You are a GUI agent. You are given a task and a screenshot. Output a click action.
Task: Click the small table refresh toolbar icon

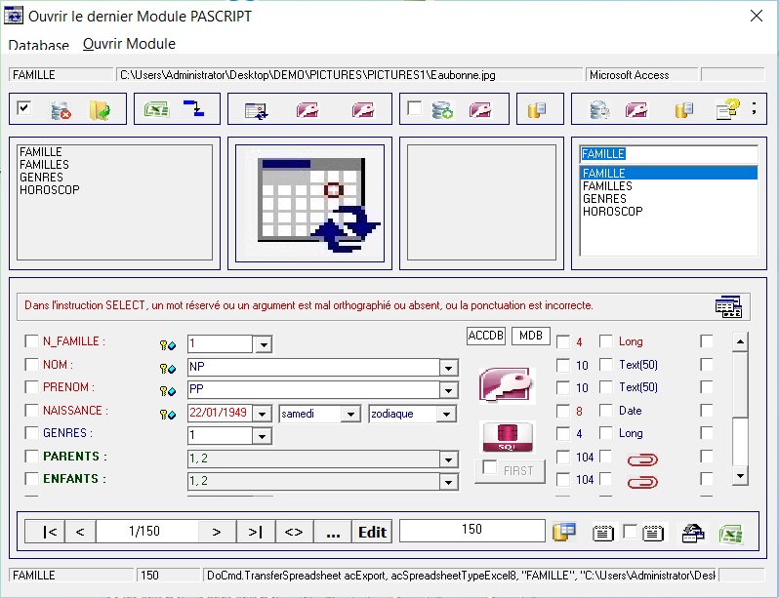coord(257,110)
